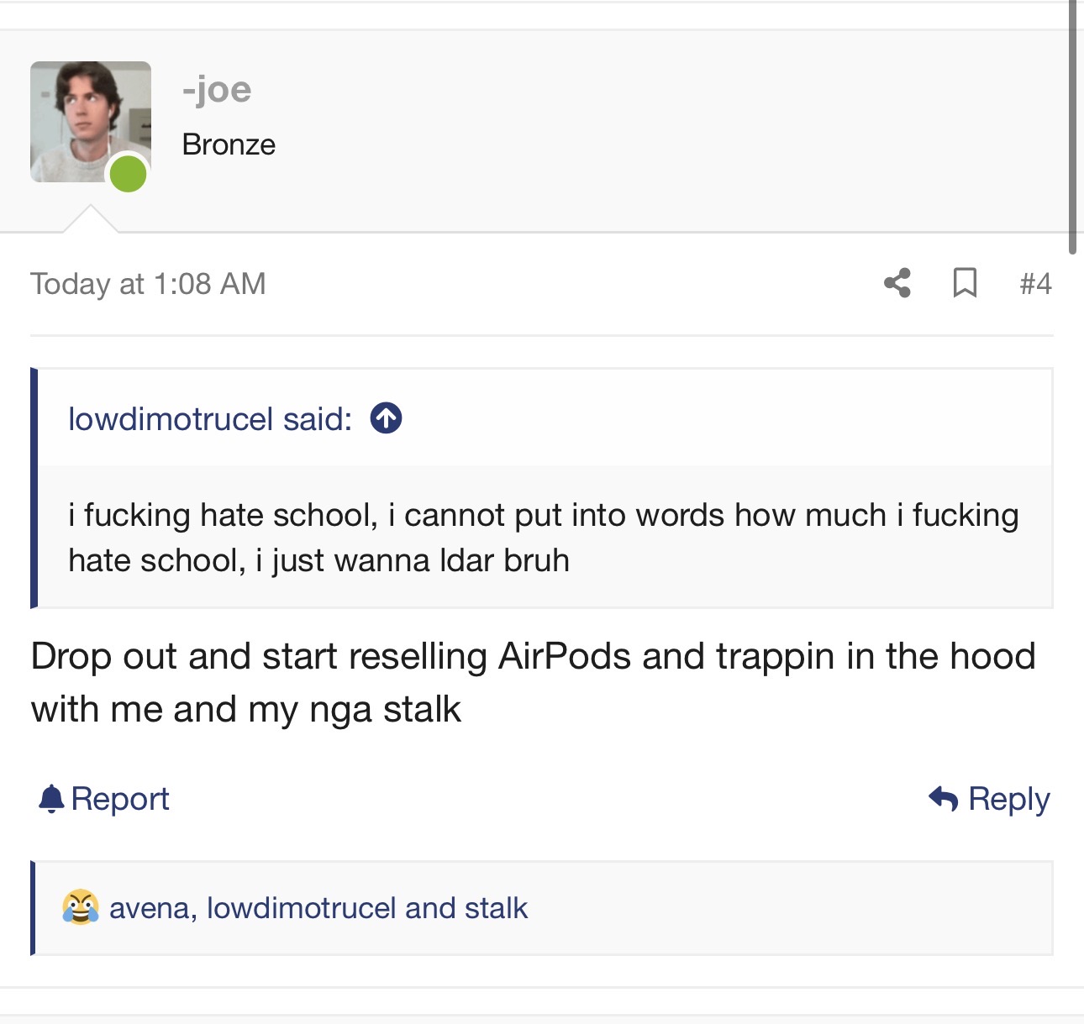Reply to -joe's post
1084x1024 pixels.
pos(1009,799)
